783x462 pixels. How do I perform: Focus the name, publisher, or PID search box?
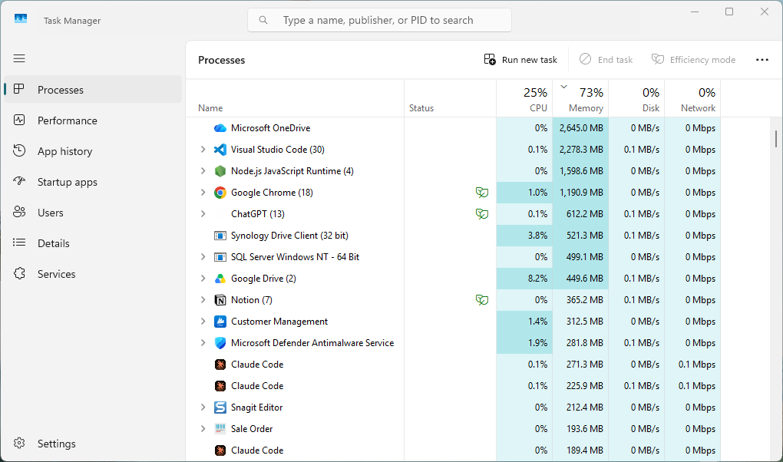pos(379,20)
